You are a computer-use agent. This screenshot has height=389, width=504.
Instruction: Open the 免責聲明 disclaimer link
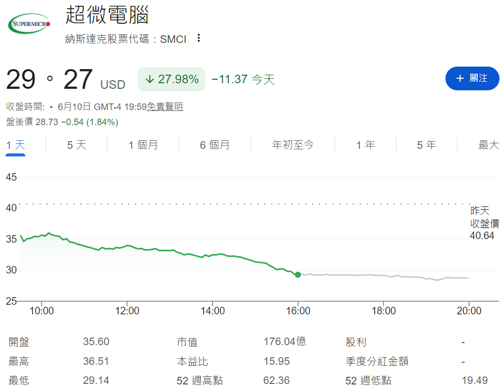pyautogui.click(x=165, y=106)
